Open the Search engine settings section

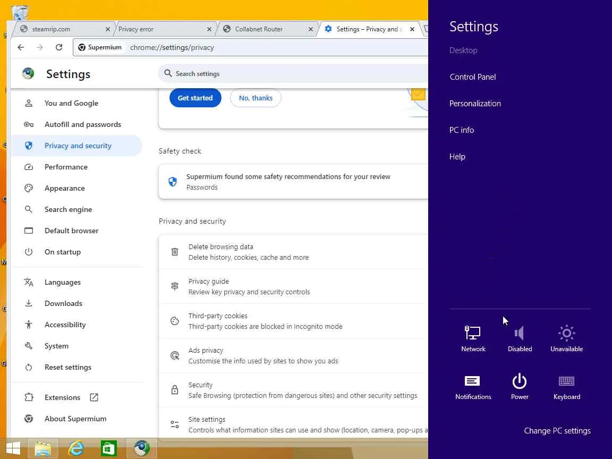76,210
